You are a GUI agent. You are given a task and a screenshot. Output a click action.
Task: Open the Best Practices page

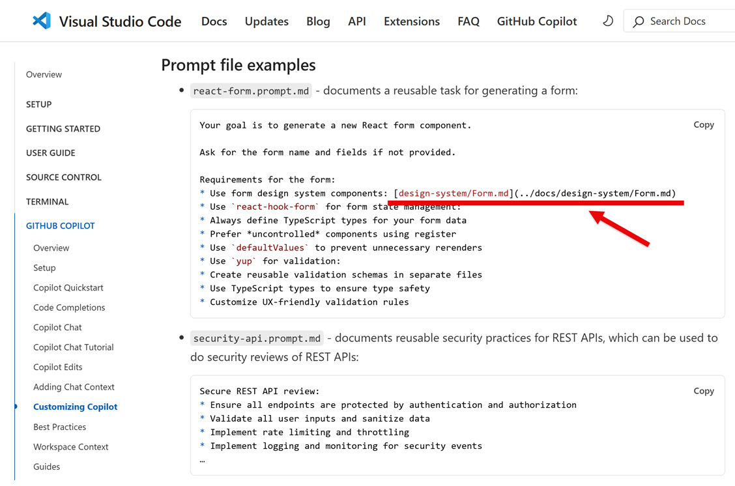point(59,427)
